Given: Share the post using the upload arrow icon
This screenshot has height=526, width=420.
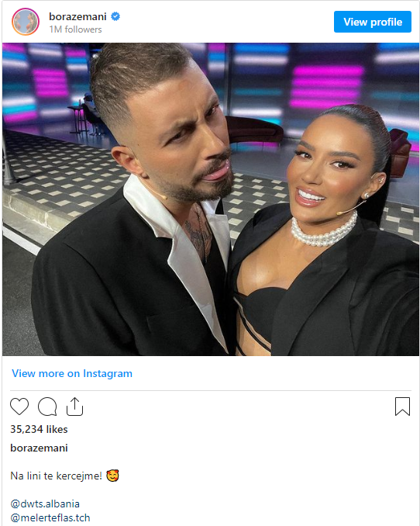Looking at the screenshot, I should 74,407.
